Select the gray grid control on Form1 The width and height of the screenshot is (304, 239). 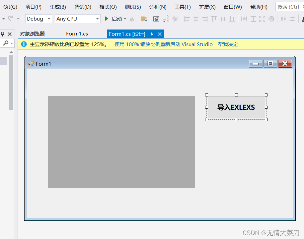(x=121, y=142)
